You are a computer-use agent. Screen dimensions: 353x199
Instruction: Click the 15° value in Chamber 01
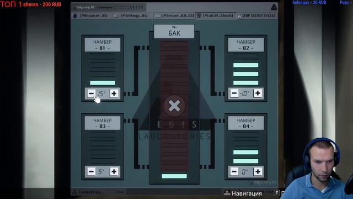pyautogui.click(x=101, y=93)
